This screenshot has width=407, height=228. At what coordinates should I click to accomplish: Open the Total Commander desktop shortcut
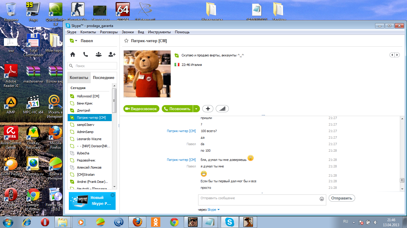pos(33,45)
